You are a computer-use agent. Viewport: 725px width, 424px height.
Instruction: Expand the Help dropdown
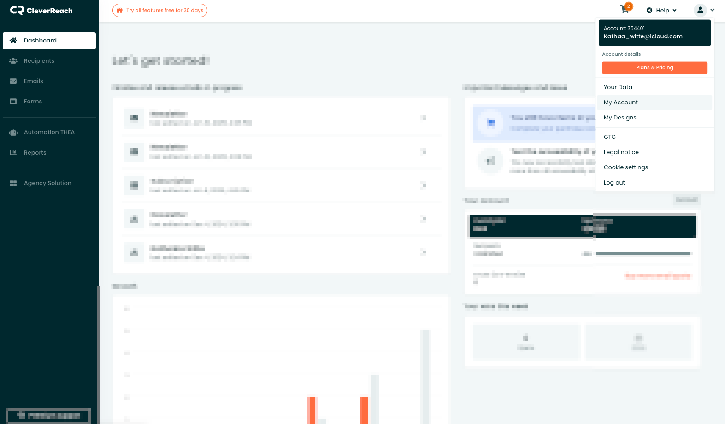point(662,10)
